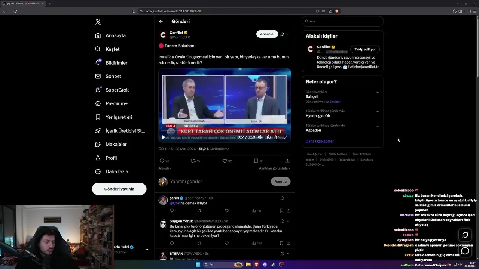Expand Daha fazla menu in sidebar
The width and height of the screenshot is (479, 269).
112,171
